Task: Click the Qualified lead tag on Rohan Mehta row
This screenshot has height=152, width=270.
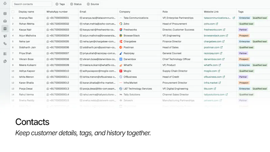Action: pyautogui.click(x=246, y=24)
